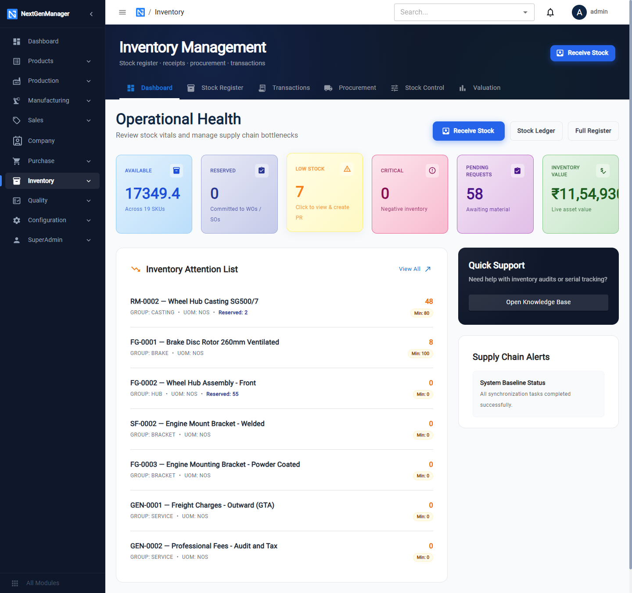Screen dimensions: 632x593
Task: Click the Low Stock warning triangle icon
Action: (x=347, y=169)
